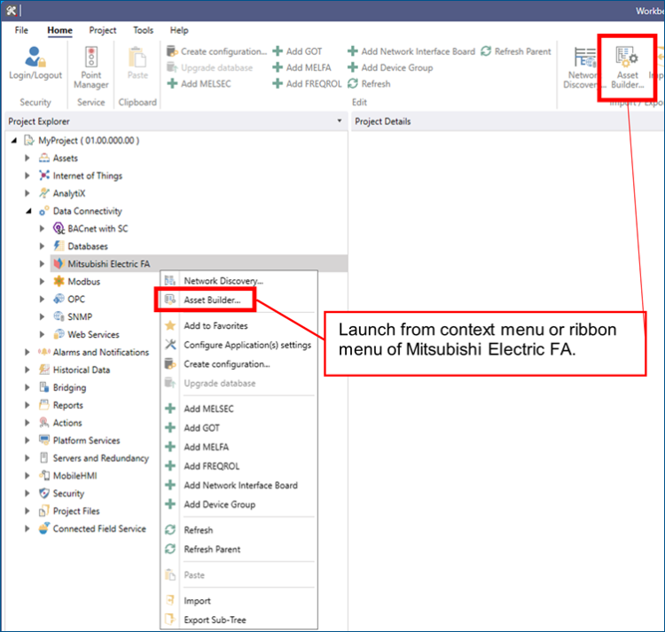The image size is (665, 632).
Task: Select Mitsubishi Electric FA in the tree
Action: coord(108,263)
